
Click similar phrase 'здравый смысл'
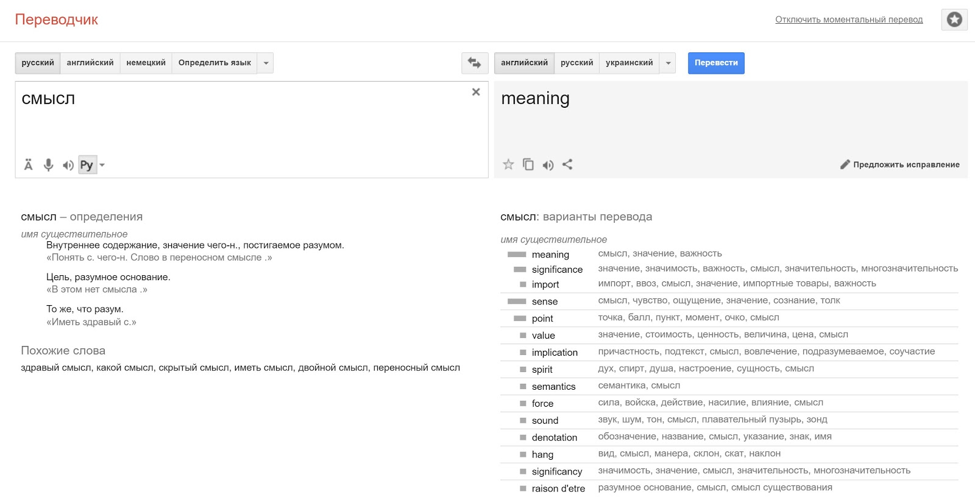tap(56, 368)
